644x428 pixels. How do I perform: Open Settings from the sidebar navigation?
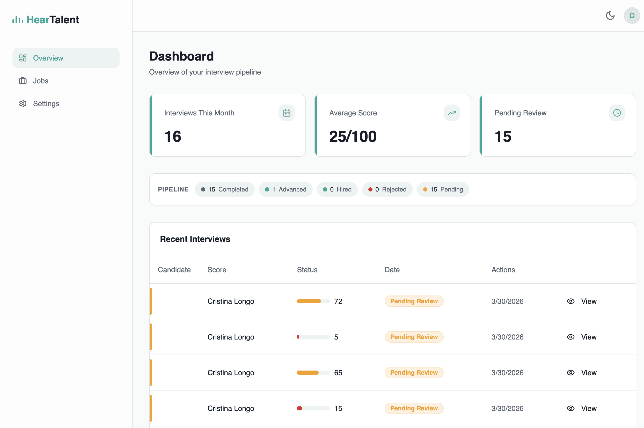pos(46,104)
